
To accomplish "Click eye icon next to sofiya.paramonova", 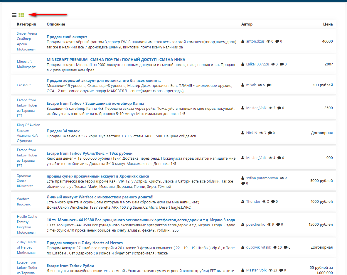I will pyautogui.click(x=282, y=178).
